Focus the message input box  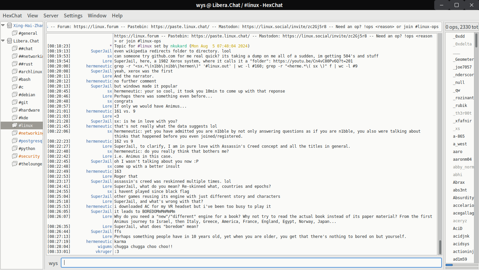coord(251,263)
